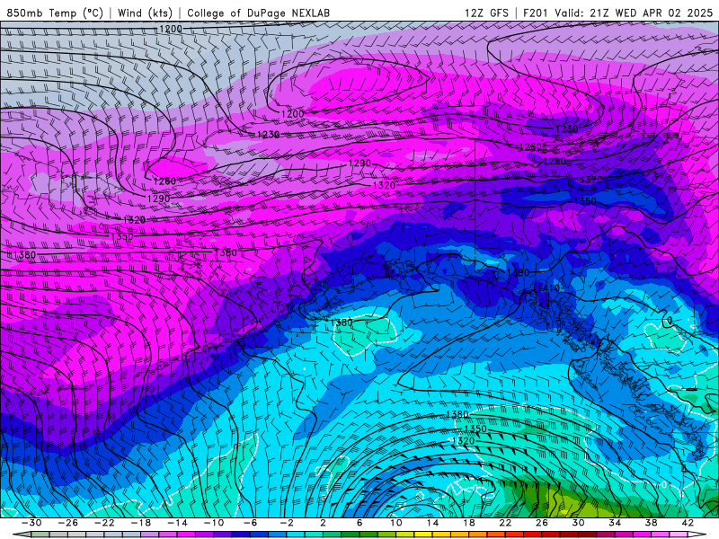Click the -22 temperature scale value

(104, 523)
